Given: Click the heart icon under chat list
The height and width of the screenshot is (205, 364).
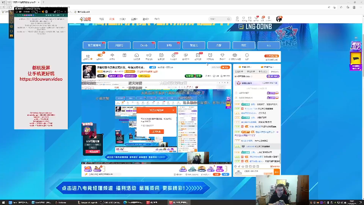Looking at the screenshot, I should pos(236,166).
